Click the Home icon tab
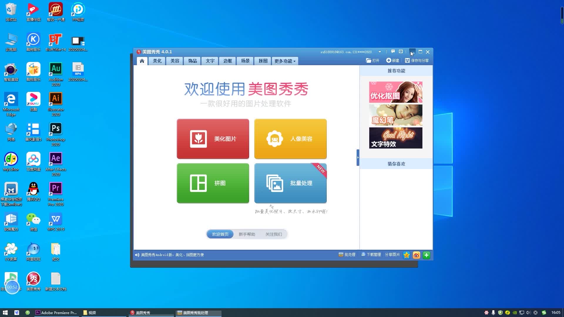This screenshot has width=564, height=317. [x=142, y=61]
